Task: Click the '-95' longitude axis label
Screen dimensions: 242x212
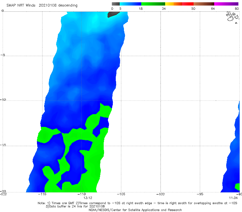Action: [200, 194]
